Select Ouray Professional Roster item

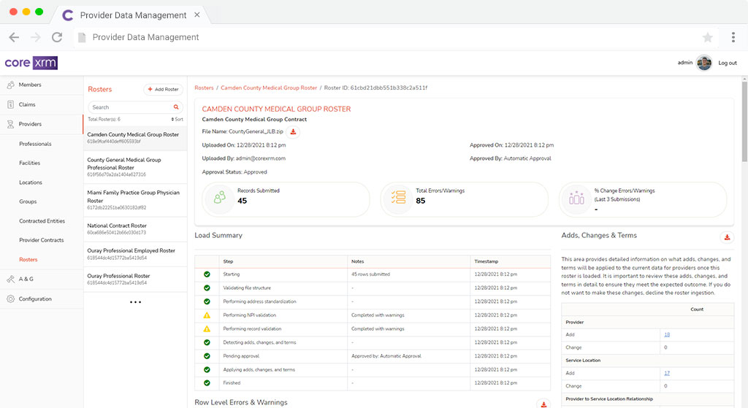pyautogui.click(x=135, y=280)
